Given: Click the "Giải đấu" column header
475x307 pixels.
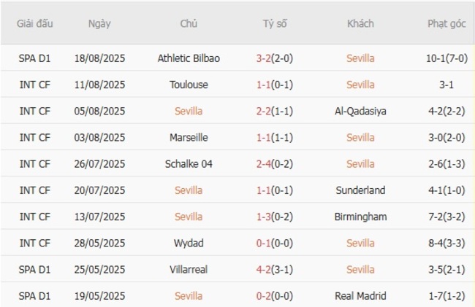Looking at the screenshot, I should [35, 23].
